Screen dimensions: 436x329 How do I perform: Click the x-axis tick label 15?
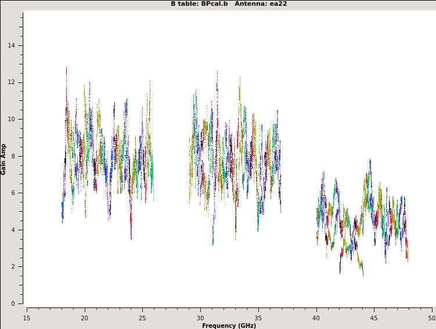[x=27, y=318]
